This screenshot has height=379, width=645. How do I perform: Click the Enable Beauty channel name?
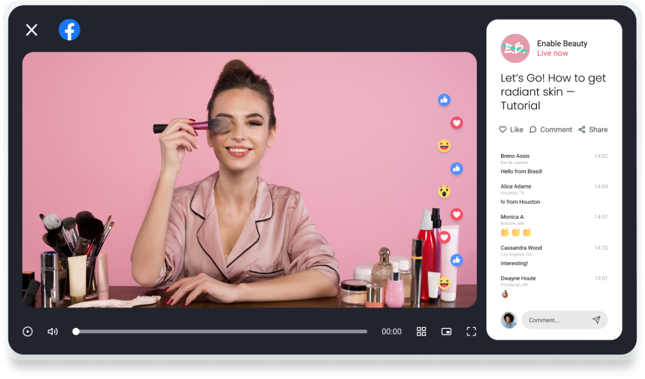point(562,44)
